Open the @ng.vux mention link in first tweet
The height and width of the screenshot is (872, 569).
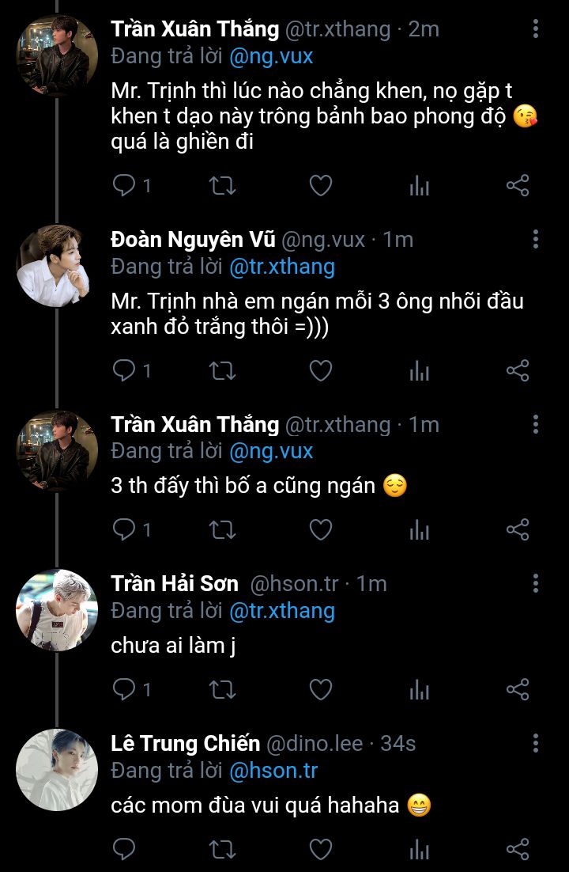pyautogui.click(x=271, y=56)
